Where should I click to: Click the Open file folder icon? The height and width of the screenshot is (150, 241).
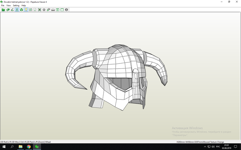tap(3, 10)
